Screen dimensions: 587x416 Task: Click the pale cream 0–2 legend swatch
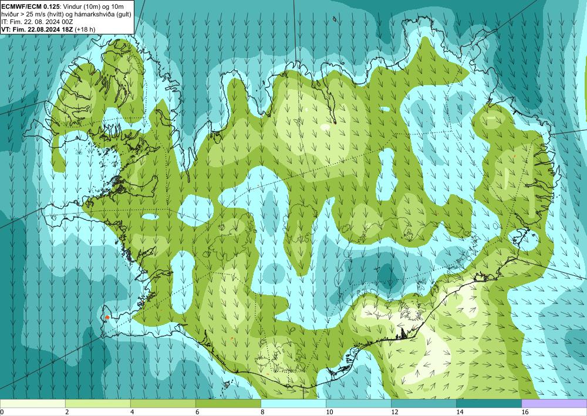click(x=32, y=403)
